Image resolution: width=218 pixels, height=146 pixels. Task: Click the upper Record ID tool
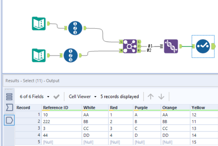click(74, 28)
